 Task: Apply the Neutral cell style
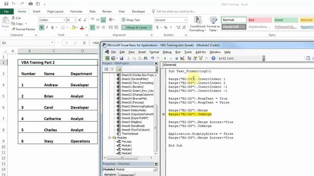307,20
